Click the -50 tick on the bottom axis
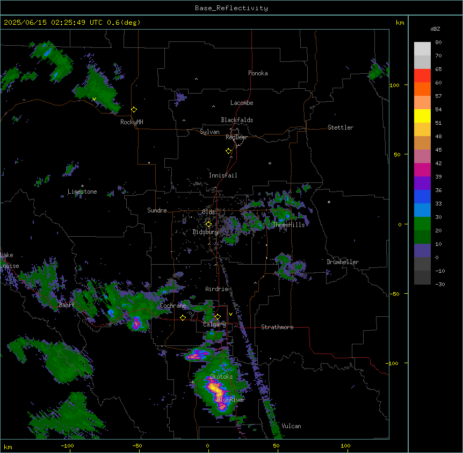Image resolution: width=463 pixels, height=453 pixels. 137,445
